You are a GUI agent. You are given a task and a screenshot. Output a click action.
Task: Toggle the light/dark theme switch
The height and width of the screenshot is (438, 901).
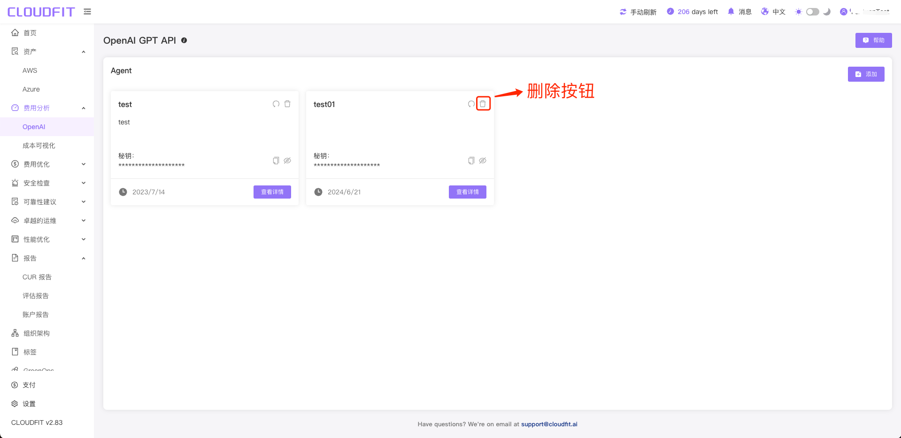tap(813, 12)
